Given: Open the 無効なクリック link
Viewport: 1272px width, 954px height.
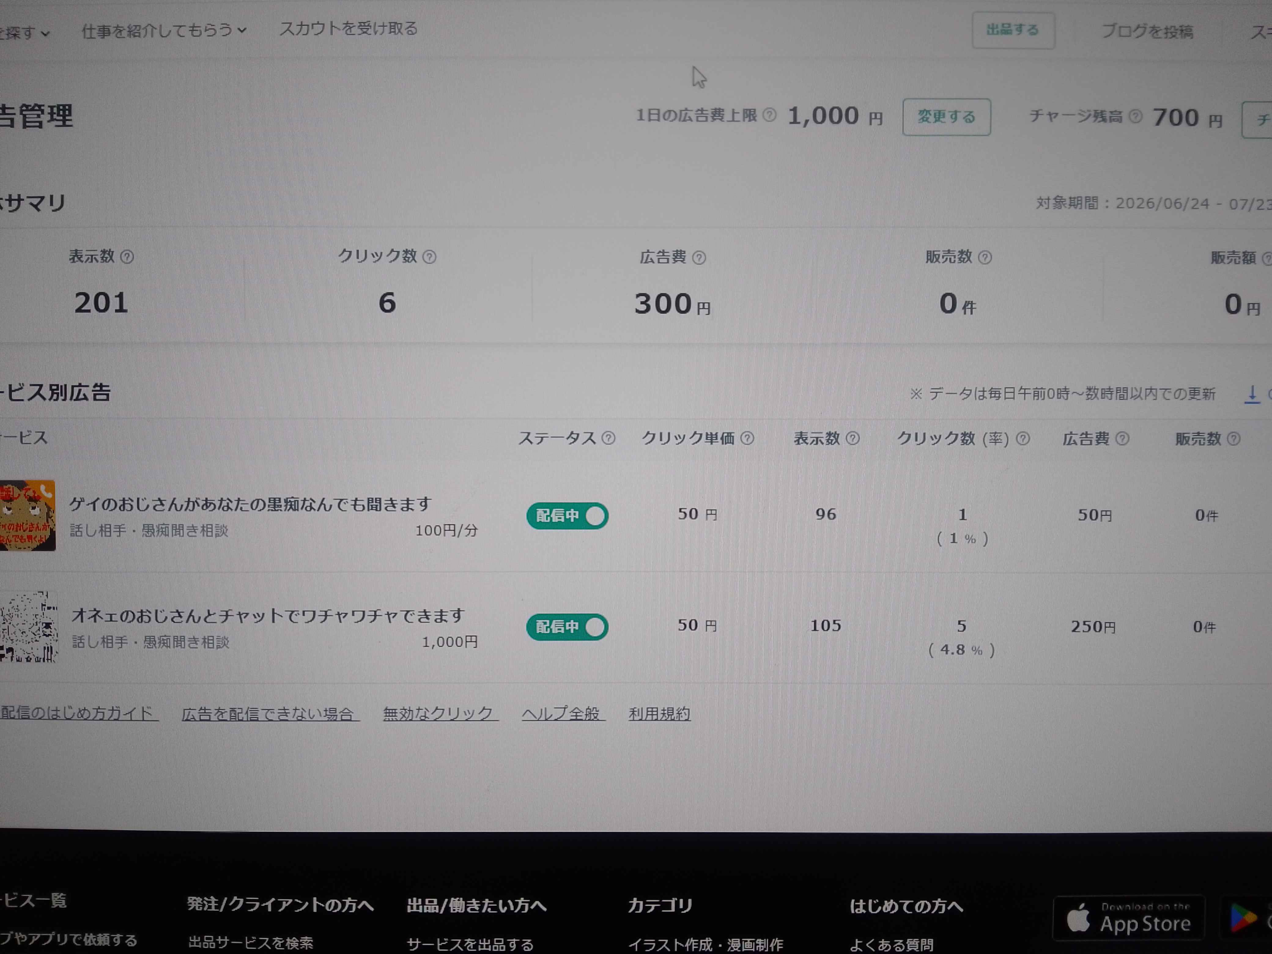Looking at the screenshot, I should pos(441,714).
